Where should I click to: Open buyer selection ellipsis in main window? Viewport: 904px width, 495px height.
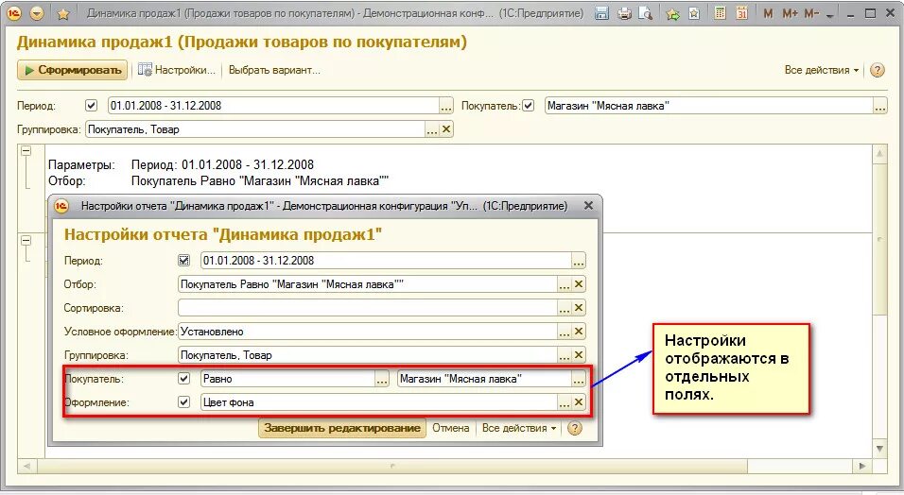tap(879, 106)
